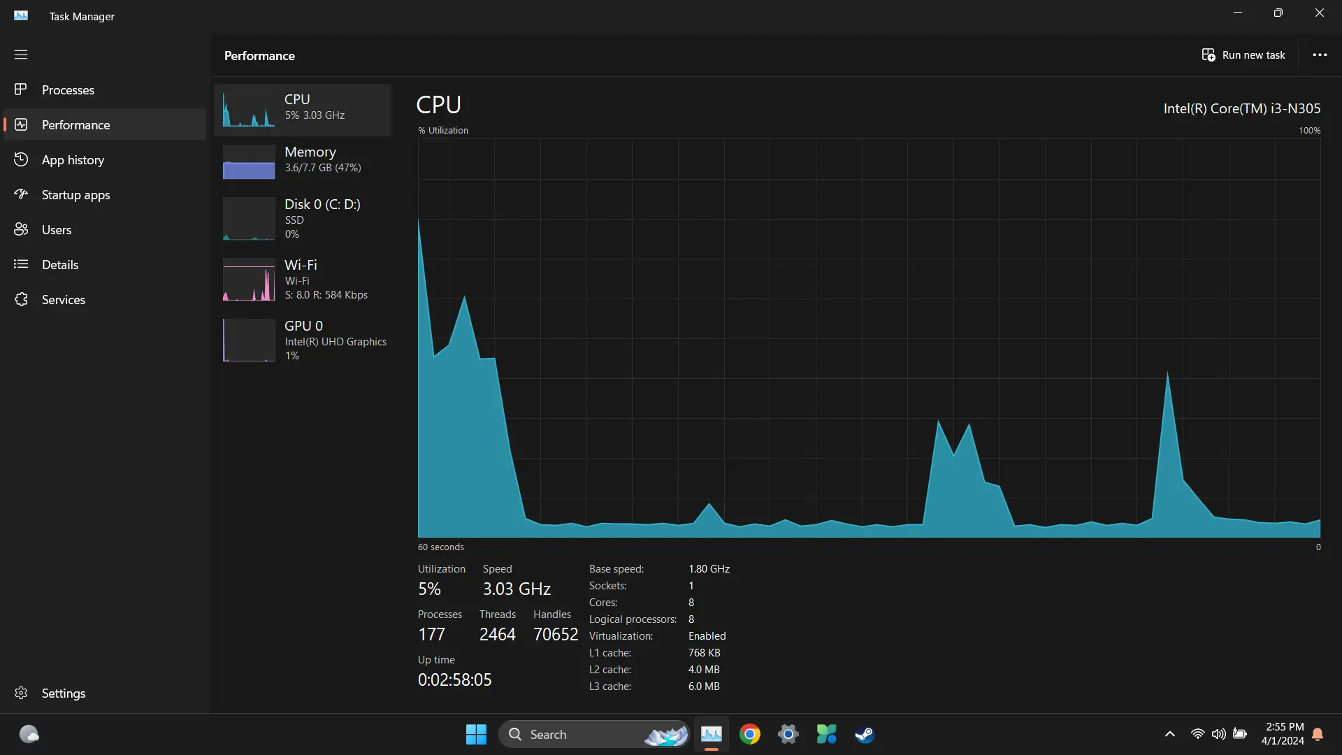Switch to the Users label

point(57,230)
